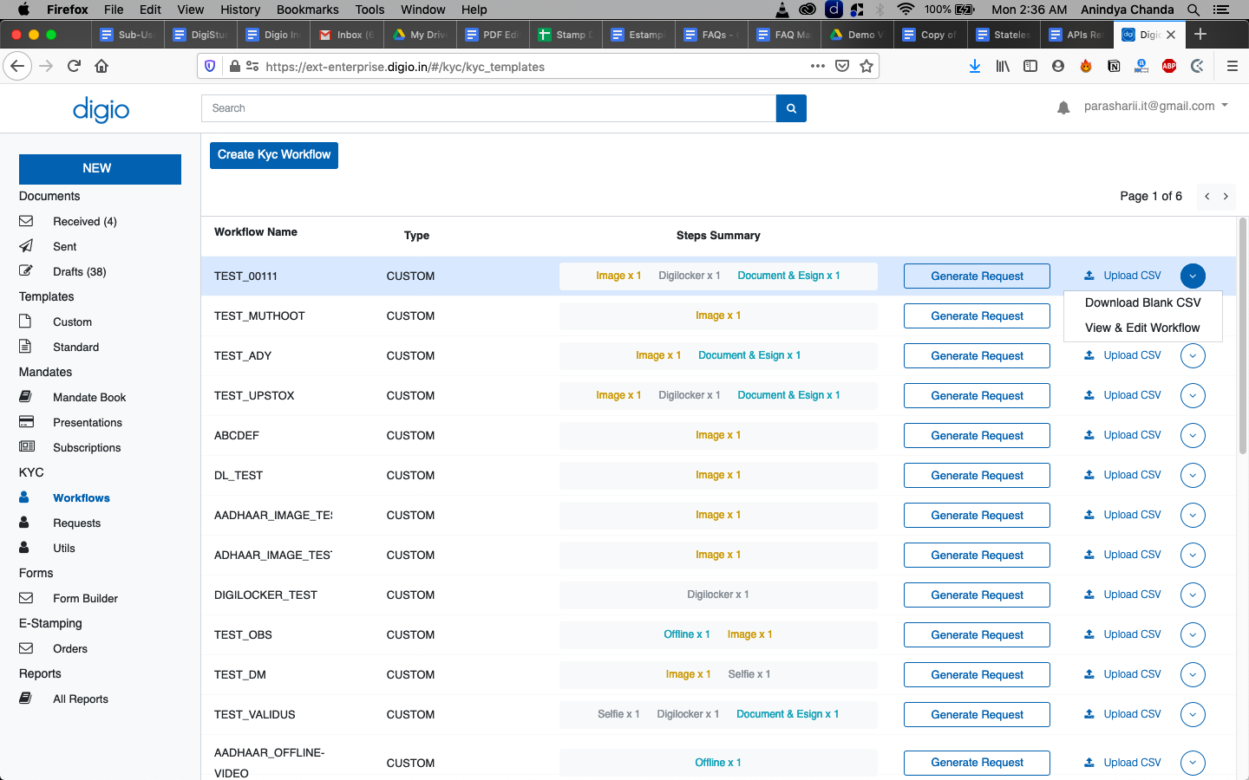Click the Upload CSV cloud icon on TEST_UPSTOX row
This screenshot has width=1249, height=780.
pos(1089,395)
